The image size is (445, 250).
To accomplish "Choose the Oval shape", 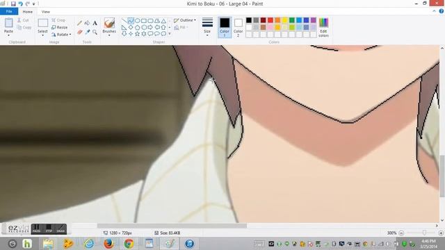I will (138, 21).
